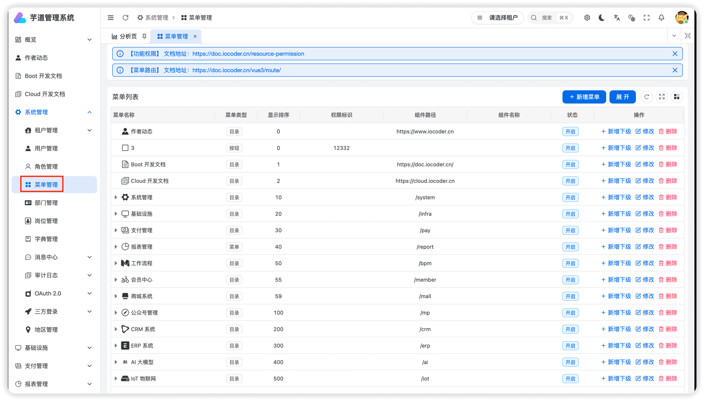Open notifications bell
704x401 pixels.
pyautogui.click(x=661, y=18)
